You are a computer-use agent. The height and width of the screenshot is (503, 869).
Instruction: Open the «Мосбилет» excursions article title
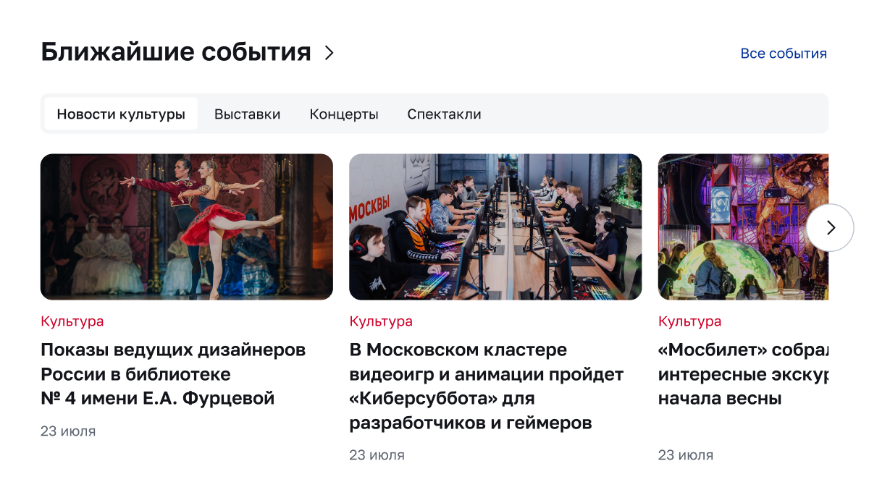pyautogui.click(x=743, y=374)
